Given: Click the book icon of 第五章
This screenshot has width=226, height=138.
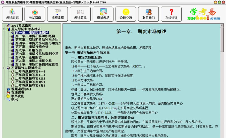Looking at the screenshot, I should [x=13, y=47].
